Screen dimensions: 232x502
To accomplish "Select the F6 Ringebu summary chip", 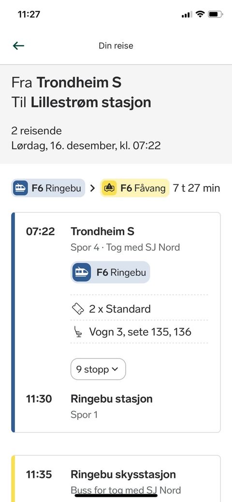I will tap(48, 188).
